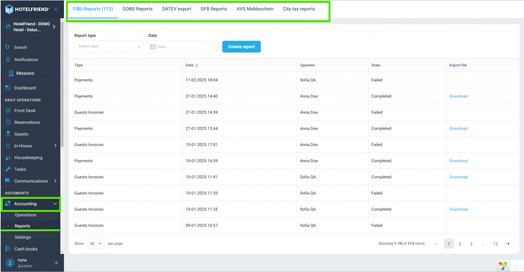The image size is (524, 272).
Task: Click the Dashboard grid icon
Action: tap(8, 88)
